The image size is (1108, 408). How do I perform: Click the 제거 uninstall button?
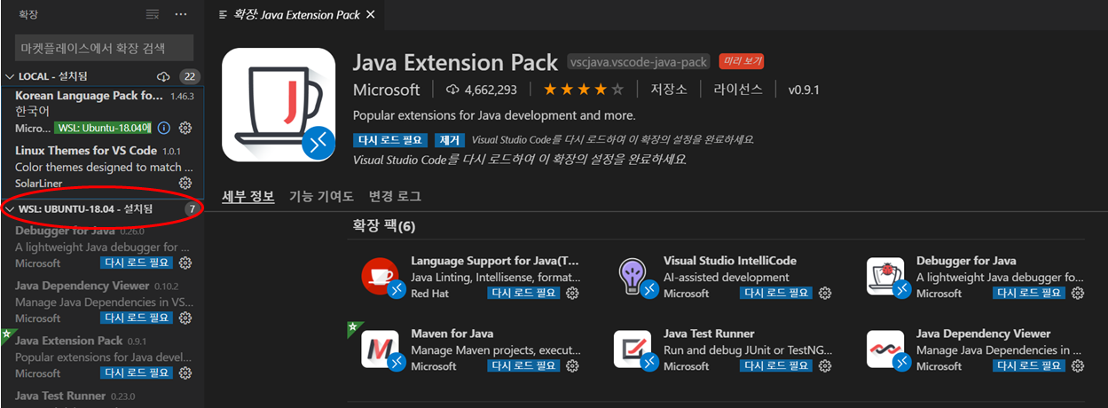pos(450,140)
